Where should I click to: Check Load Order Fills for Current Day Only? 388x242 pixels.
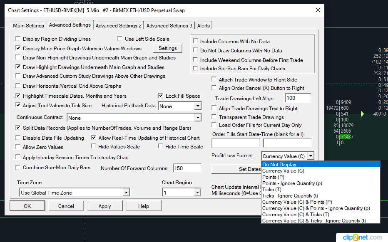(214, 125)
